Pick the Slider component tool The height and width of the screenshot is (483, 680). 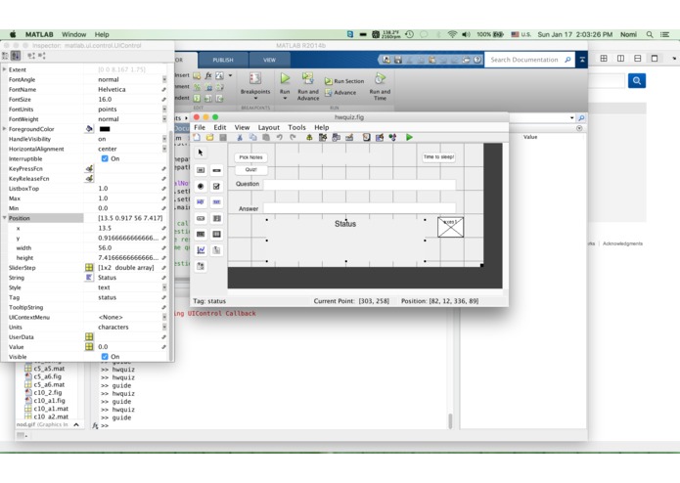click(x=217, y=170)
